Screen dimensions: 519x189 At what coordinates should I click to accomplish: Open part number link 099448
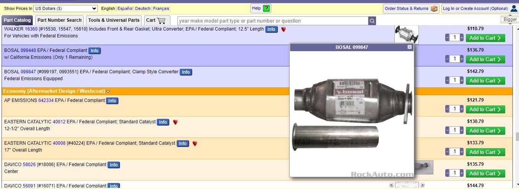pos(28,50)
